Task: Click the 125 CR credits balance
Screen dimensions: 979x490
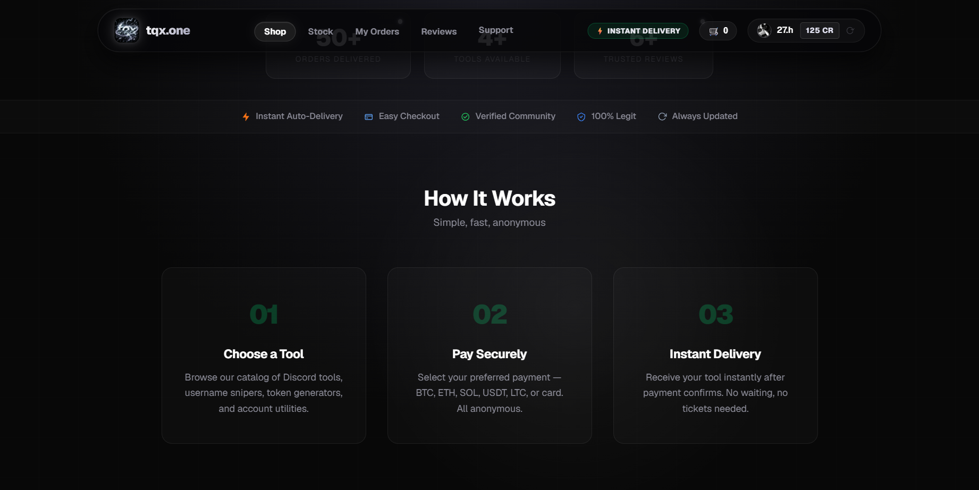Action: [x=820, y=30]
